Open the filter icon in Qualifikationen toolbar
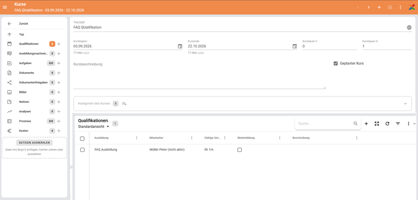 (x=398, y=124)
